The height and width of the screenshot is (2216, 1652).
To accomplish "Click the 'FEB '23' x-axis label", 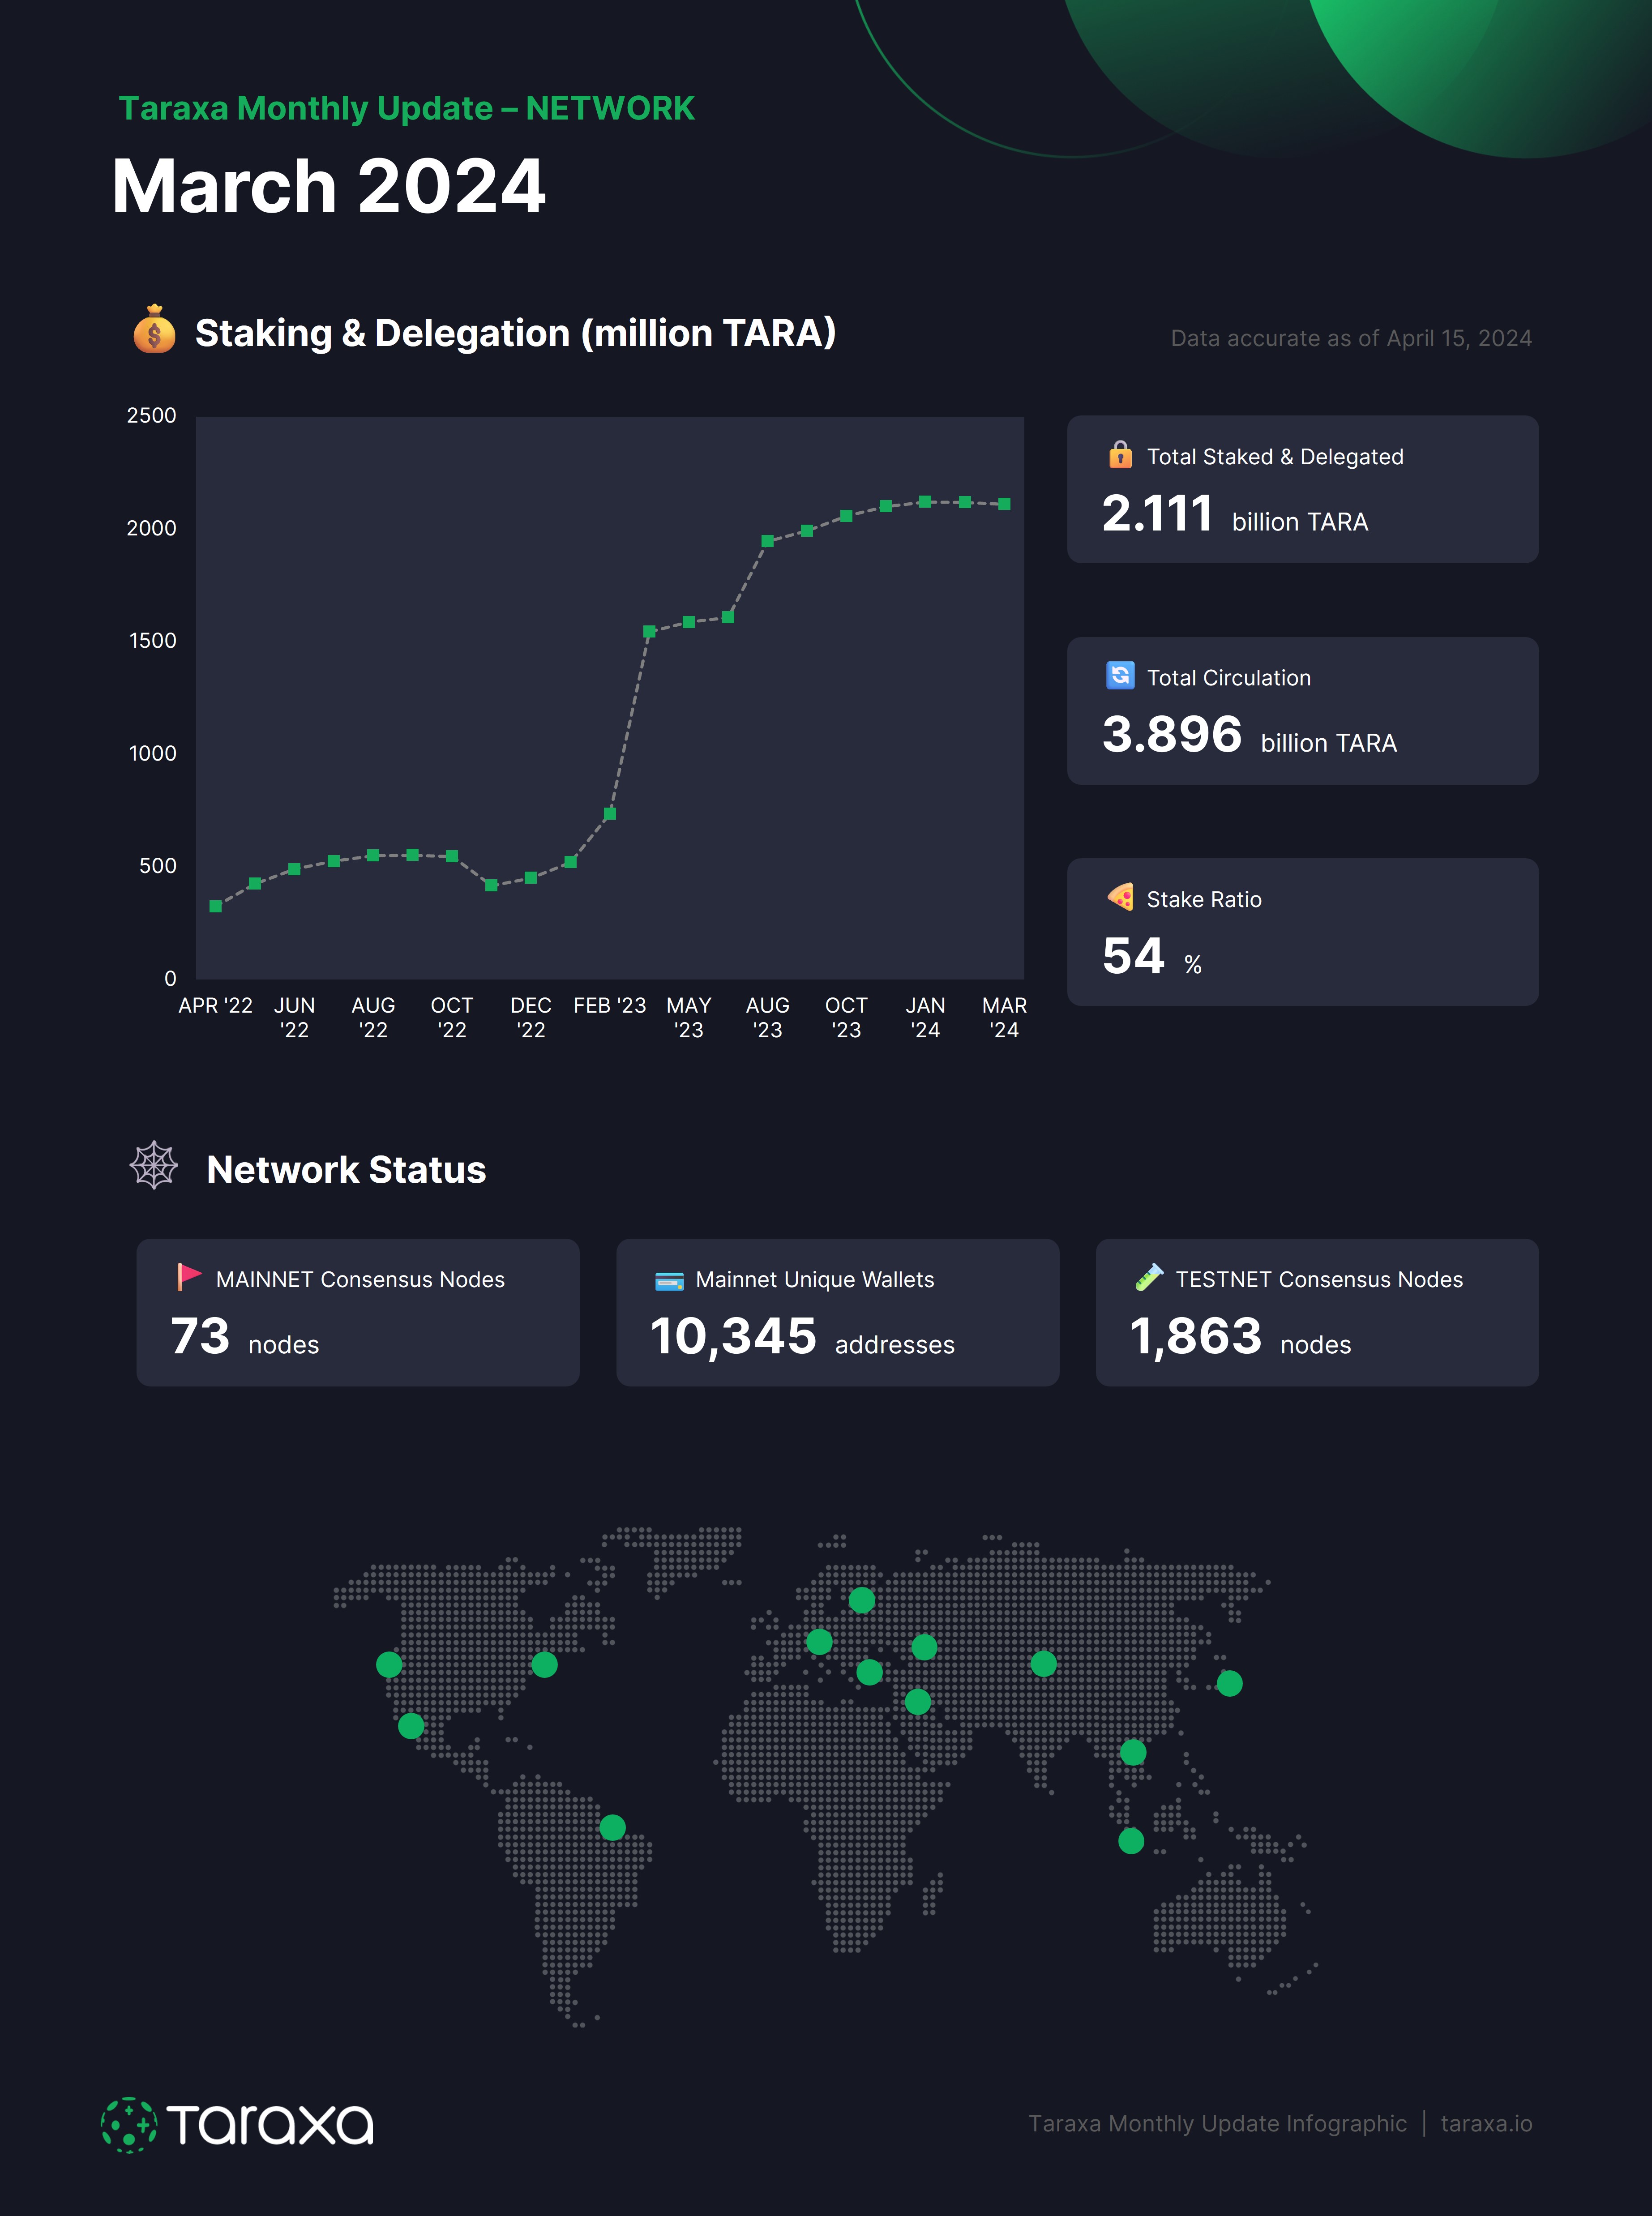I will (x=610, y=1006).
